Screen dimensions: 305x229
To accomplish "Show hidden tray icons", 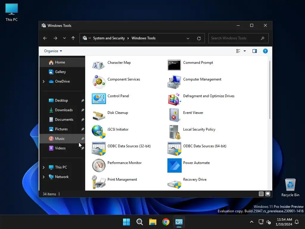I will coord(251,222).
